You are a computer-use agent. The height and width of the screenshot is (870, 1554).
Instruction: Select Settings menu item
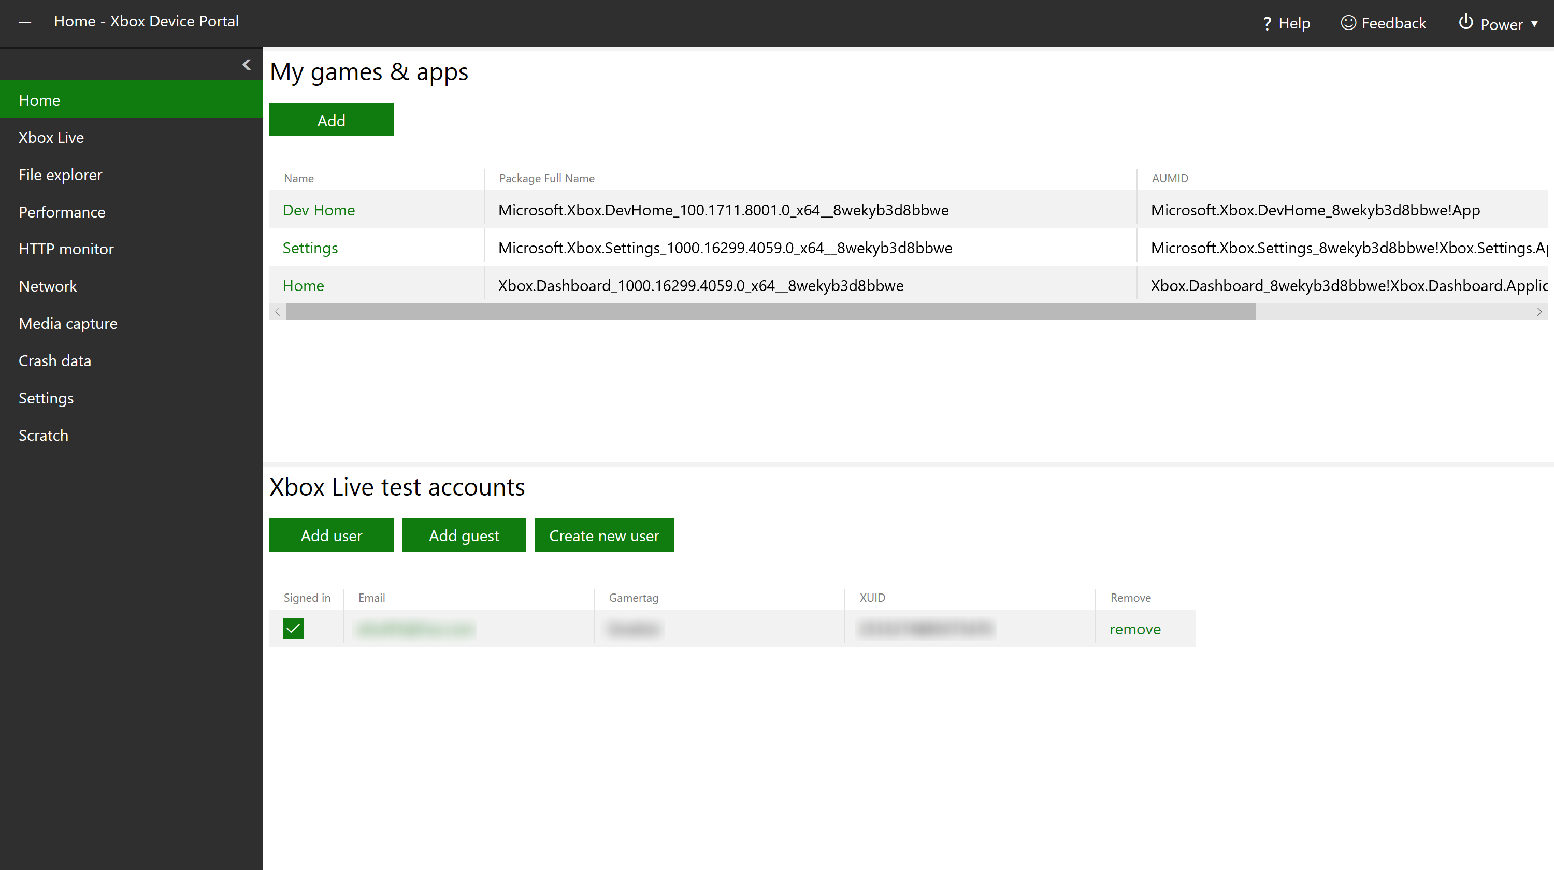pyautogui.click(x=45, y=397)
